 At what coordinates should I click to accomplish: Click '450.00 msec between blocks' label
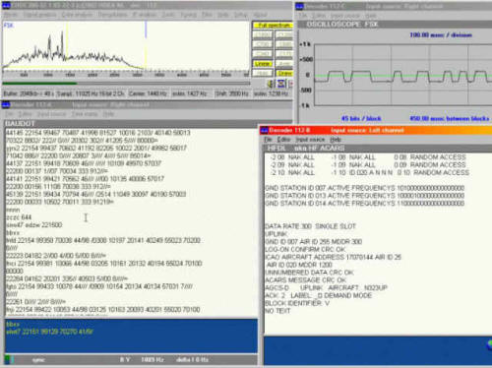tap(450, 118)
